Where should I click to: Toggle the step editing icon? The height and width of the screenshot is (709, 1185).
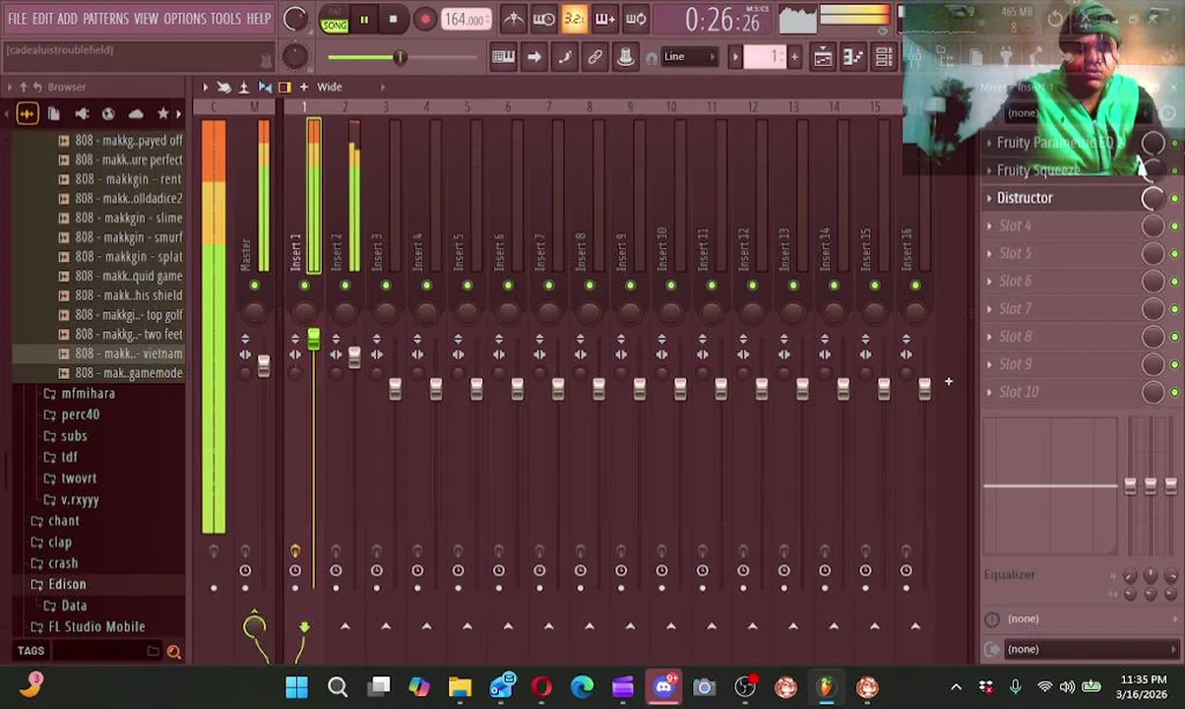click(x=564, y=57)
